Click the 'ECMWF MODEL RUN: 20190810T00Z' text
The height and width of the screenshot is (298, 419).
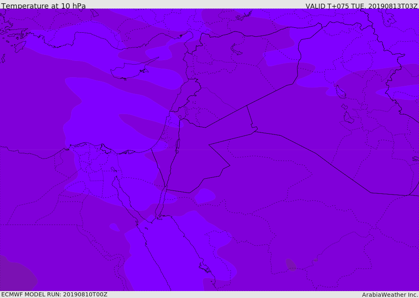click(x=54, y=294)
